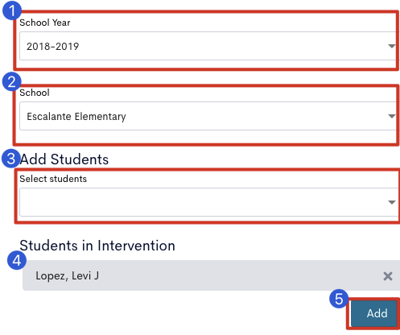The image size is (400, 335).
Task: Expand the School dropdown arrow
Action: 392,116
